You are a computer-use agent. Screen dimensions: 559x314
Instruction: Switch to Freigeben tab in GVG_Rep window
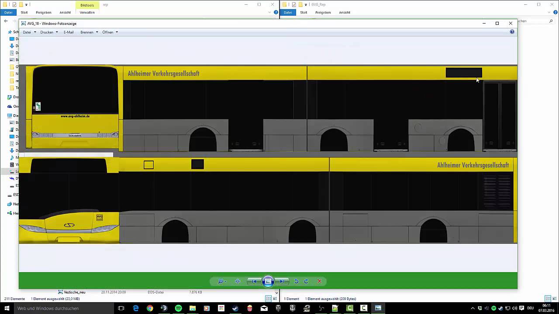[323, 12]
